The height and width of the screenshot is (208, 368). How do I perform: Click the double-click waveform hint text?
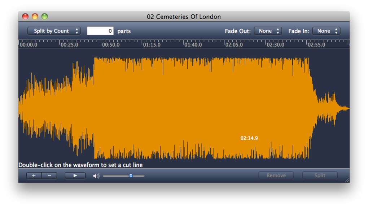point(80,165)
